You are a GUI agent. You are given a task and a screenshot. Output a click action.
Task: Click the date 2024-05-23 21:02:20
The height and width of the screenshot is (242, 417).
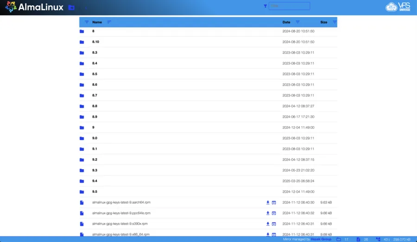(298, 170)
